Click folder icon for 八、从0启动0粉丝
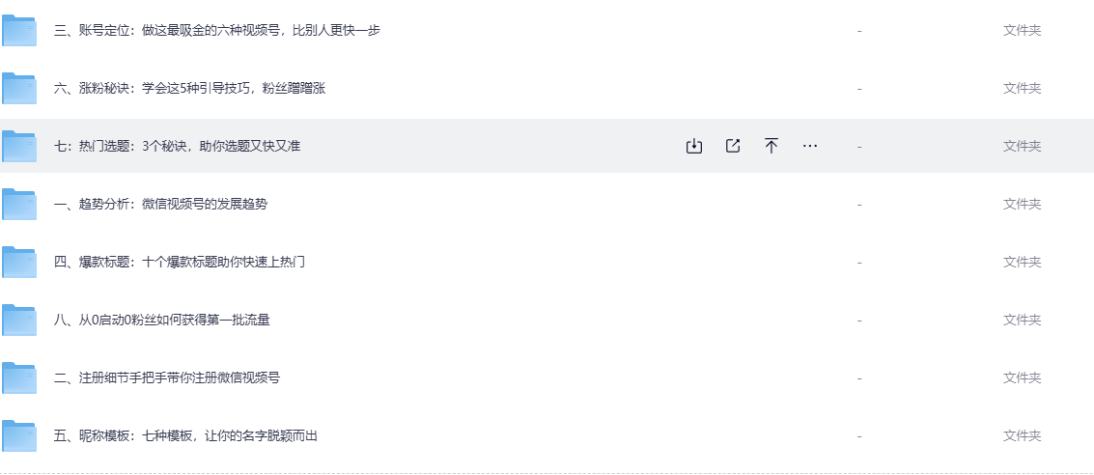 pyautogui.click(x=19, y=321)
